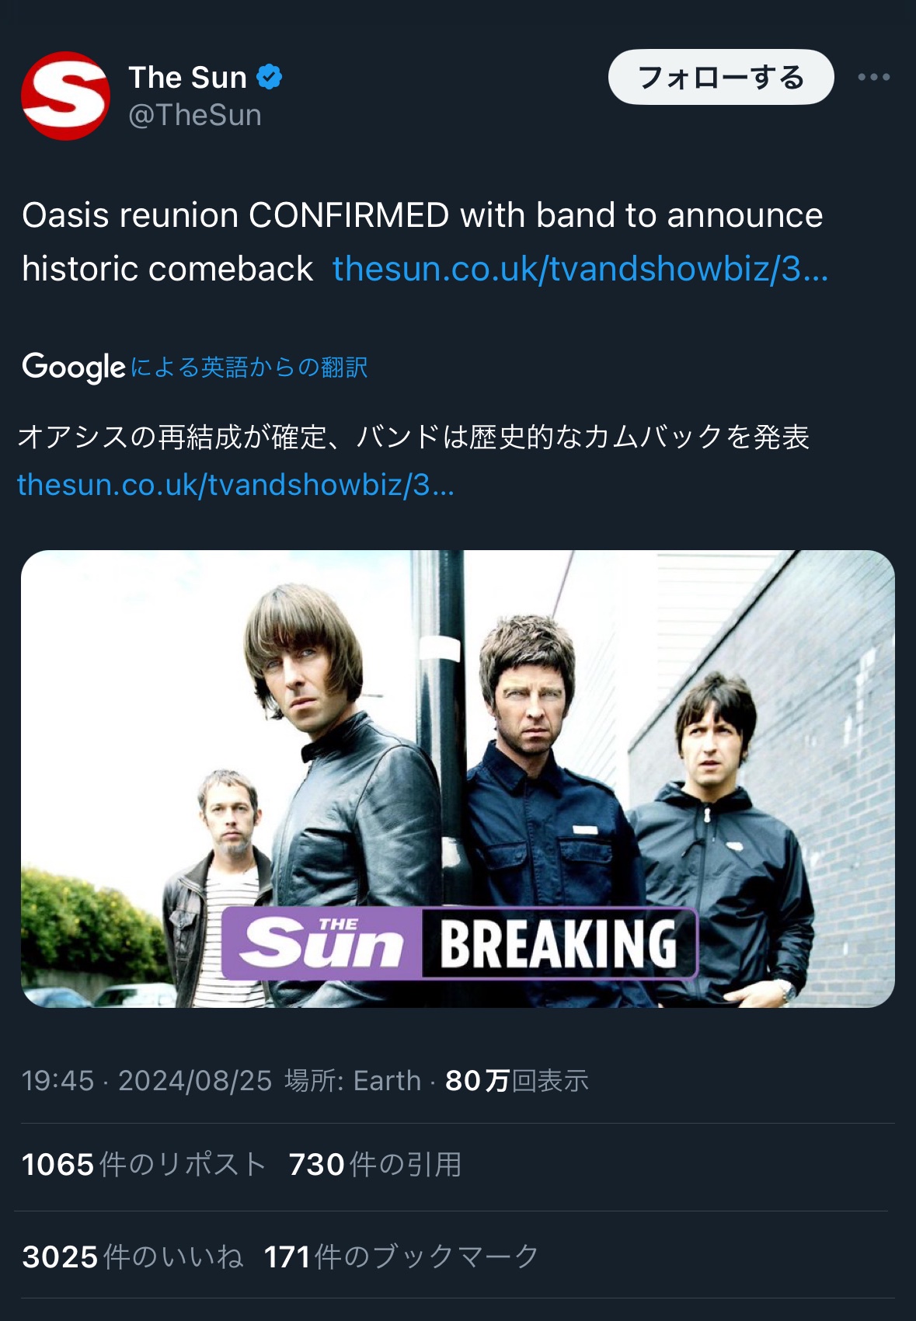Open the 場所: Earth location
Viewport: 916px width, 1321px height.
pos(353,1081)
